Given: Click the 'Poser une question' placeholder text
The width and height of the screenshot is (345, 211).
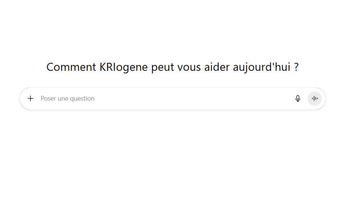Looking at the screenshot, I should [67, 98].
